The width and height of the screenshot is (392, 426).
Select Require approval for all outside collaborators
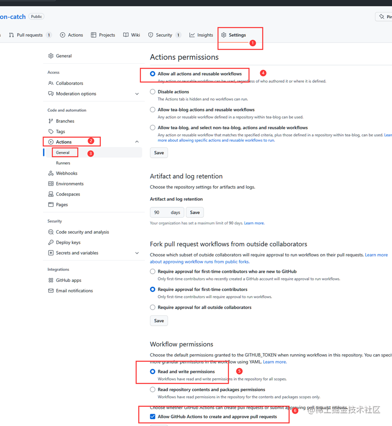(153, 307)
